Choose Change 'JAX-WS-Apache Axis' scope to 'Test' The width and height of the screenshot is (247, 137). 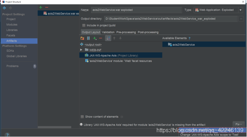(x=209, y=135)
